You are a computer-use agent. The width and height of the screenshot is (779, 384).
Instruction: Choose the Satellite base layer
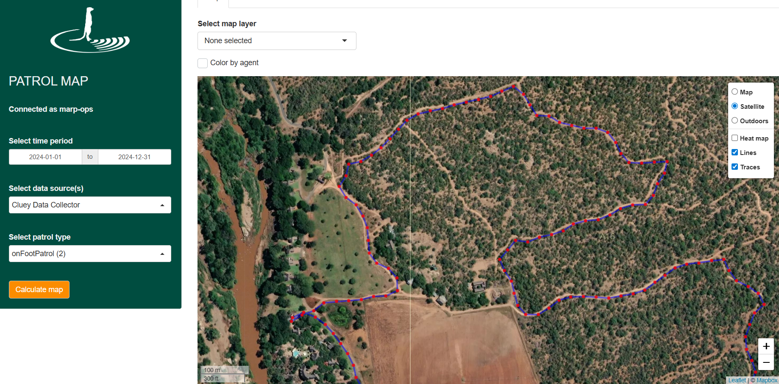tap(735, 106)
